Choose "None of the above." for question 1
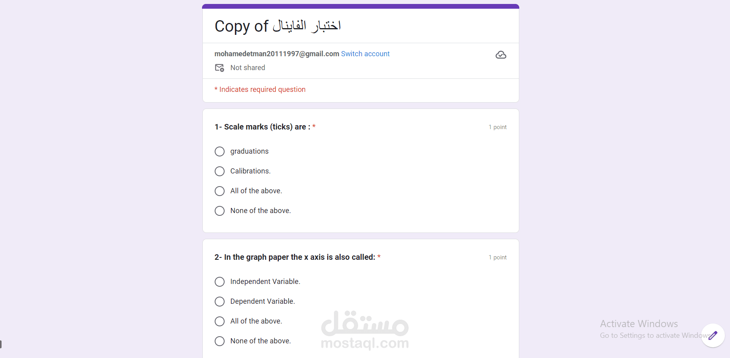This screenshot has height=358, width=730. [x=219, y=211]
